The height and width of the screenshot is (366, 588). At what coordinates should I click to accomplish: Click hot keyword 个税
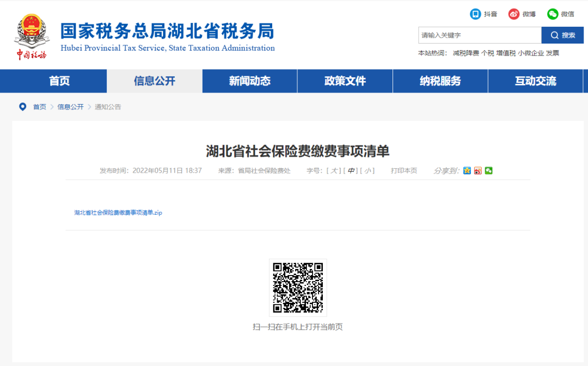[487, 53]
